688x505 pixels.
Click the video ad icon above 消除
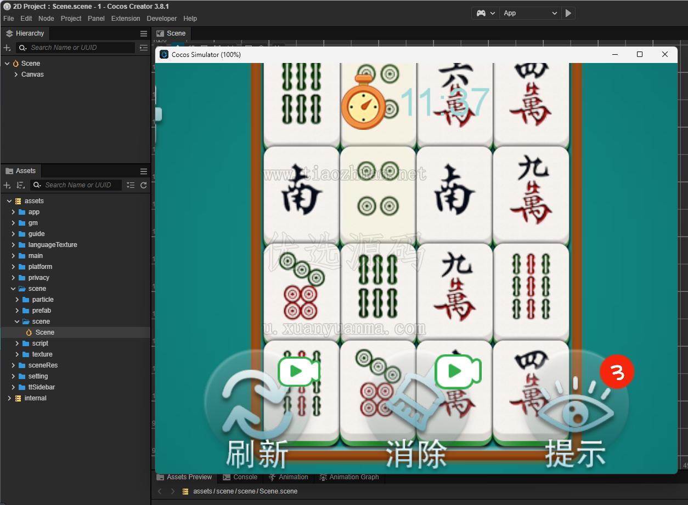458,371
